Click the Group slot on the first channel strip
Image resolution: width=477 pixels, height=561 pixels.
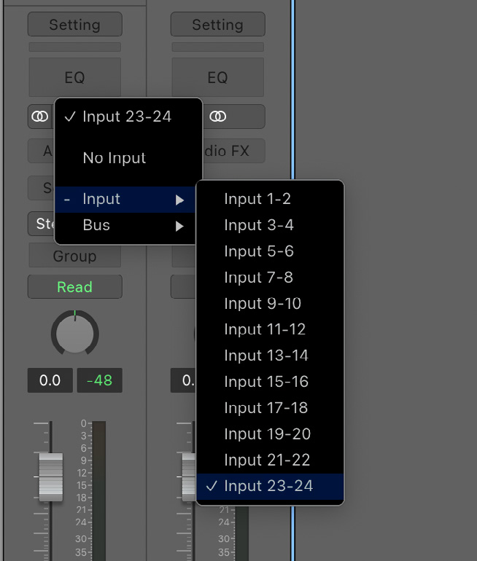[x=75, y=256]
